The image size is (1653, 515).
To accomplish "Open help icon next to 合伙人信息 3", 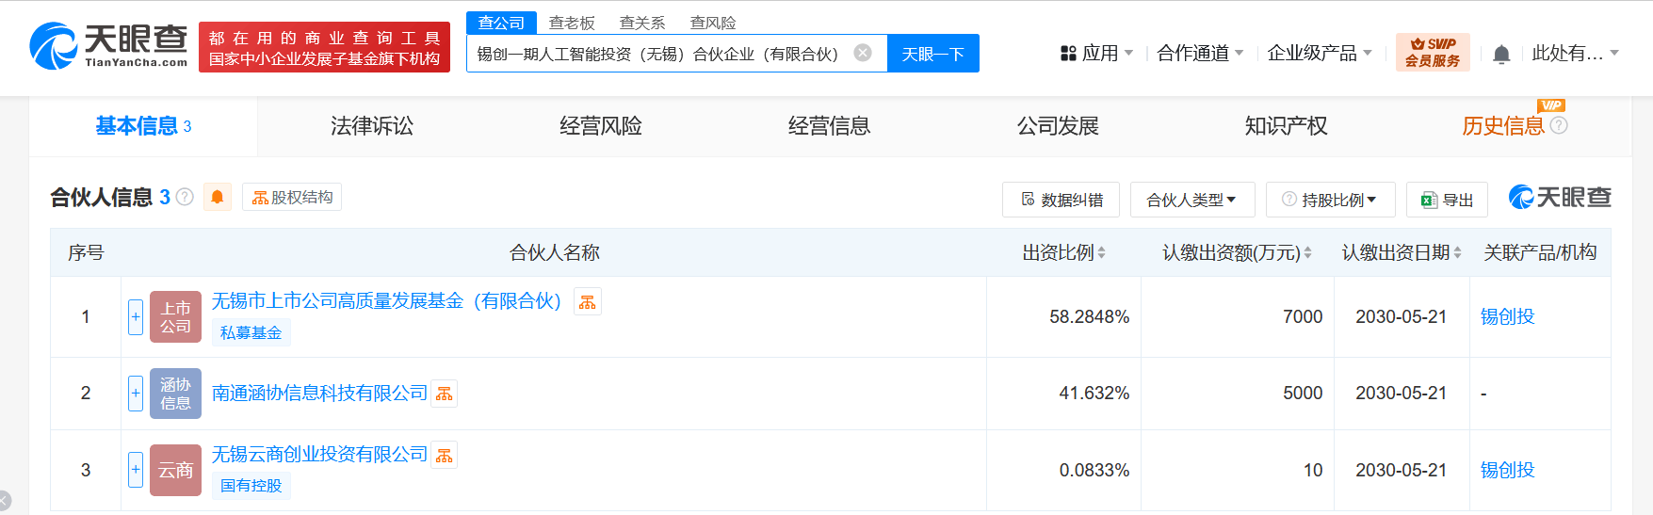I will (x=185, y=197).
